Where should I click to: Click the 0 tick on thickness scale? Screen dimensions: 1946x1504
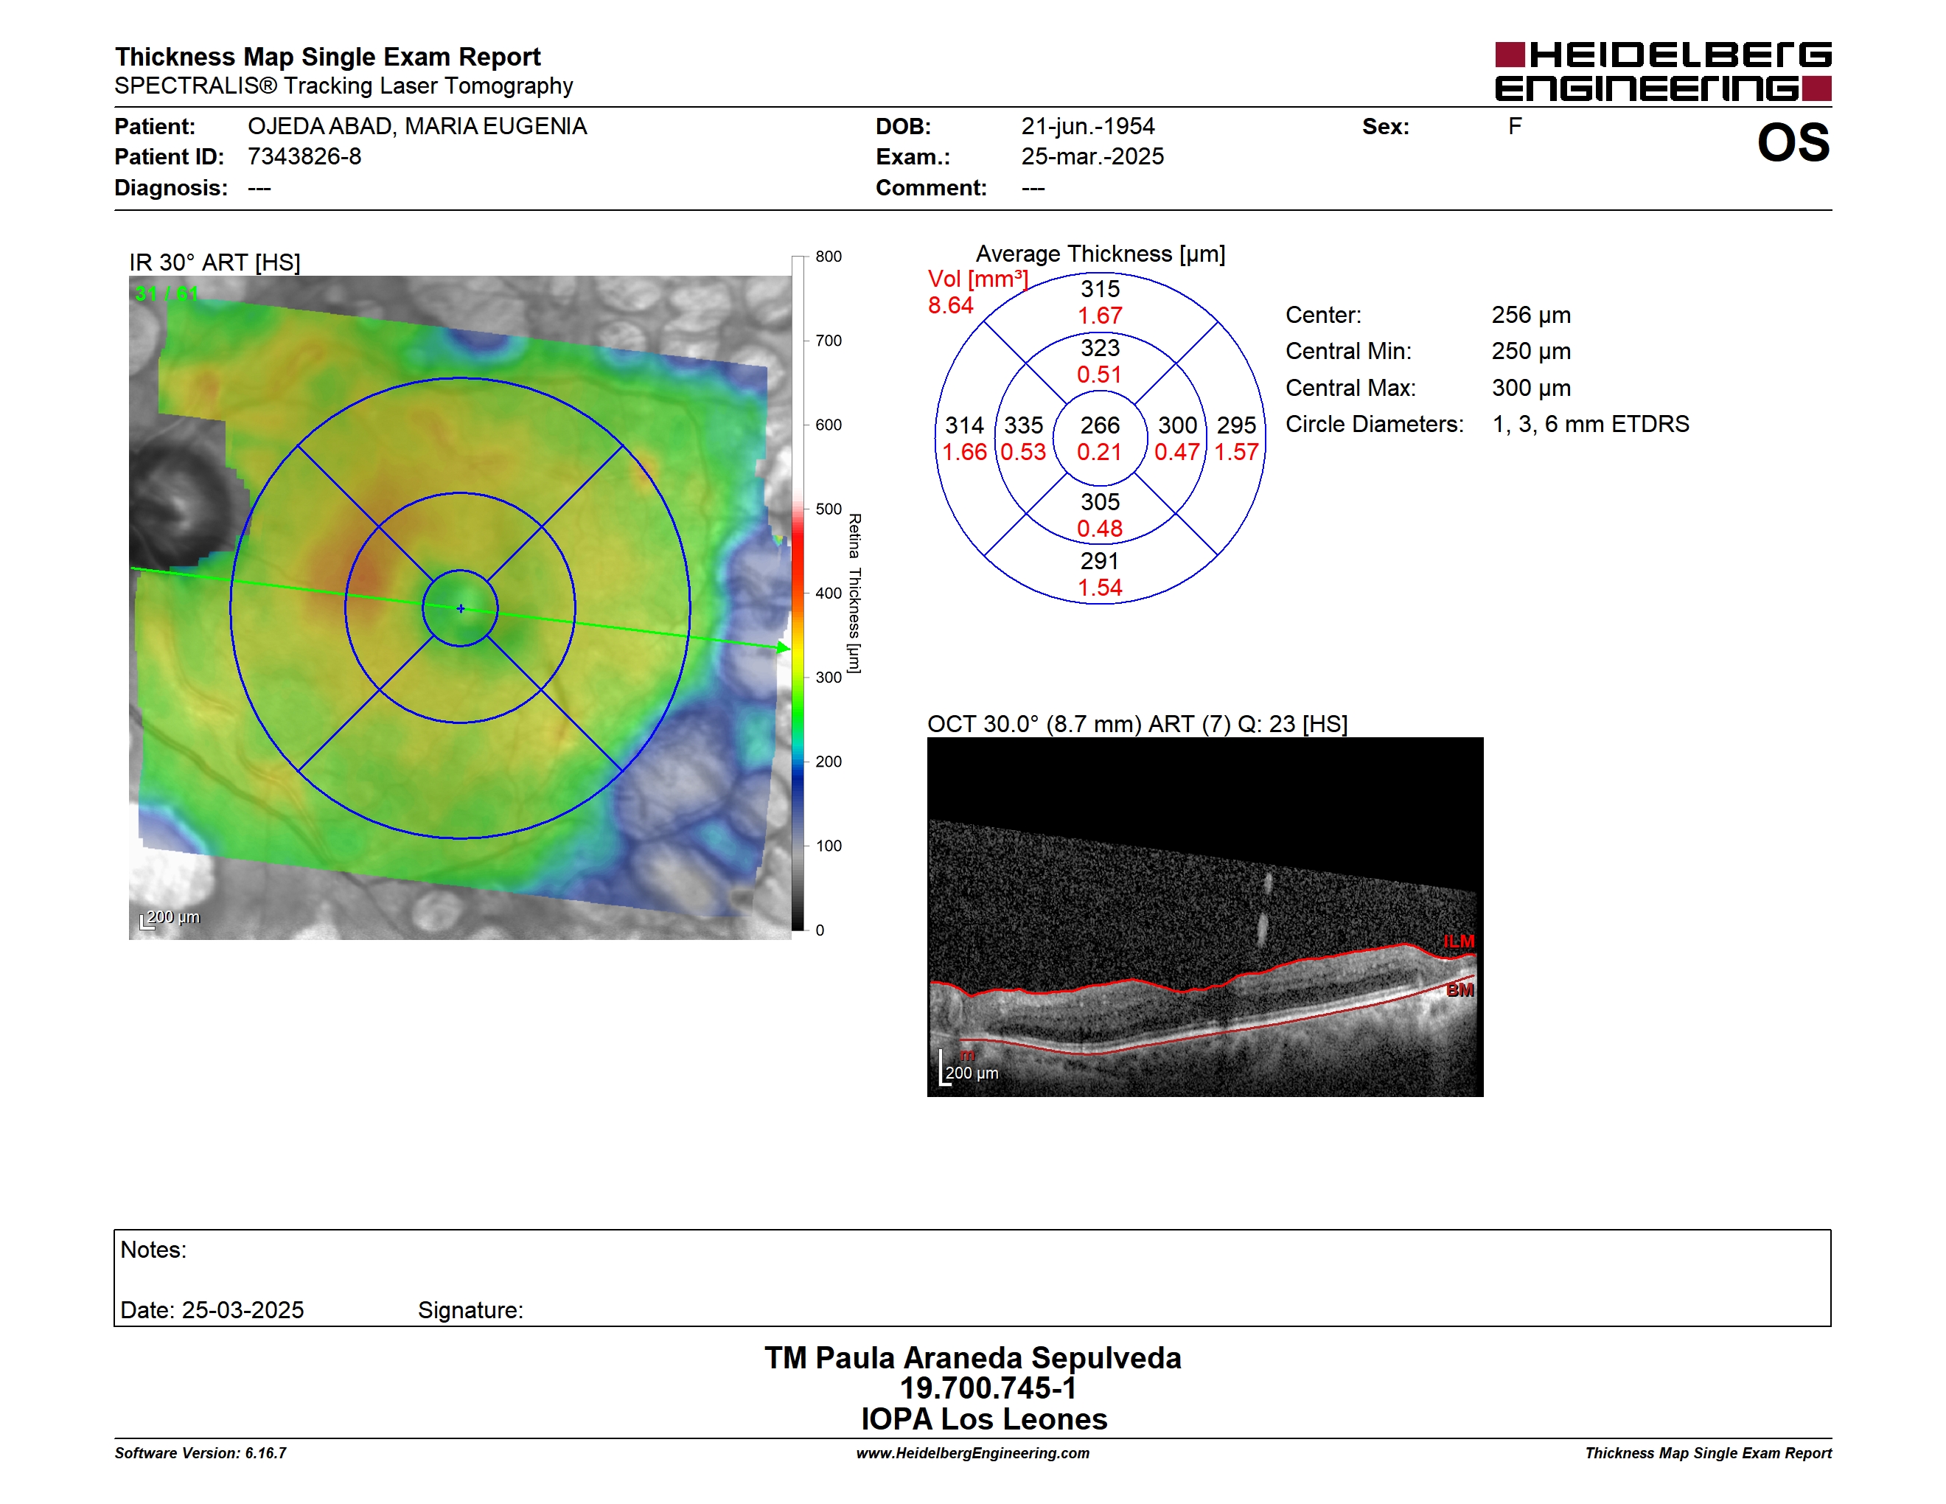coord(820,930)
